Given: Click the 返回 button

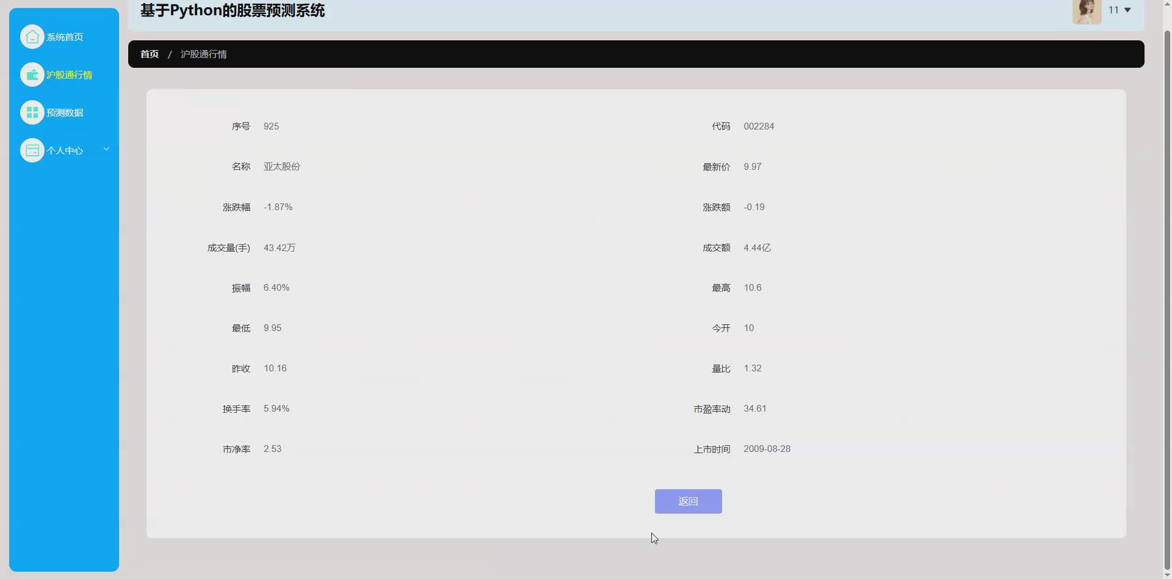Looking at the screenshot, I should coord(688,501).
